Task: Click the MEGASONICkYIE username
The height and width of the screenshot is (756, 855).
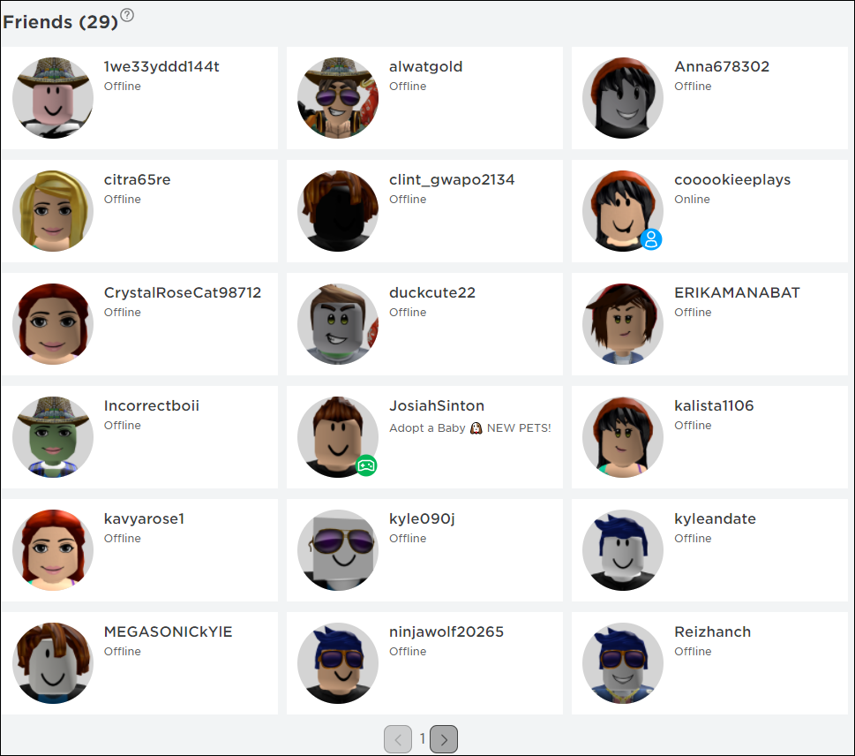Action: pyautogui.click(x=168, y=631)
